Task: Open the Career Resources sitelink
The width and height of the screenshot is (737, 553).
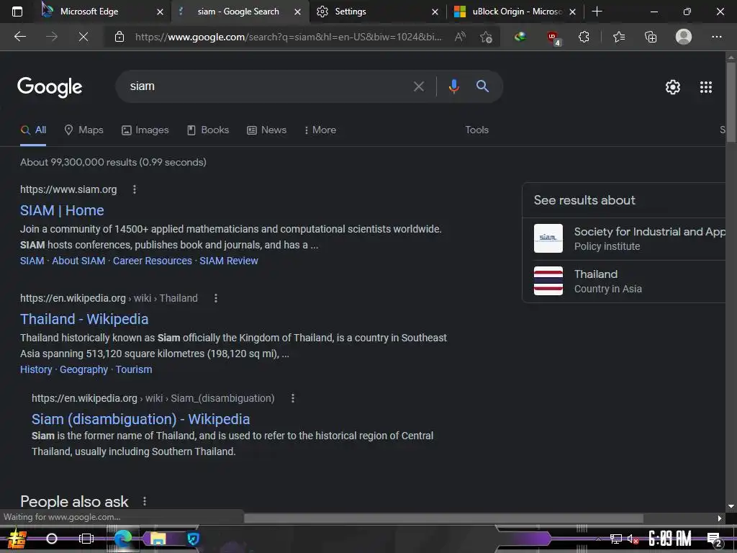Action: tap(153, 261)
